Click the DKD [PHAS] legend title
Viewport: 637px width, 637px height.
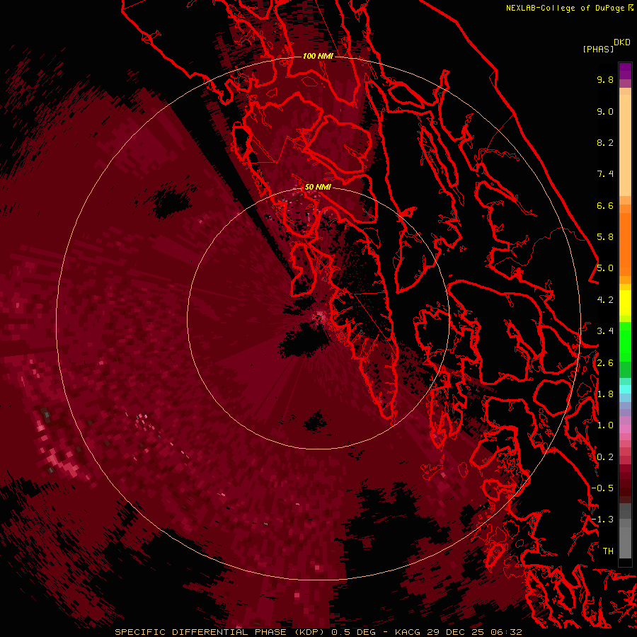[607, 46]
